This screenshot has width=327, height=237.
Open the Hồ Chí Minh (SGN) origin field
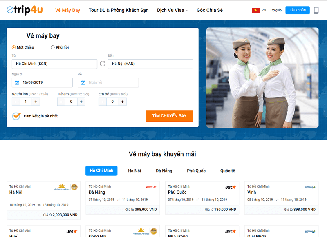click(x=54, y=64)
